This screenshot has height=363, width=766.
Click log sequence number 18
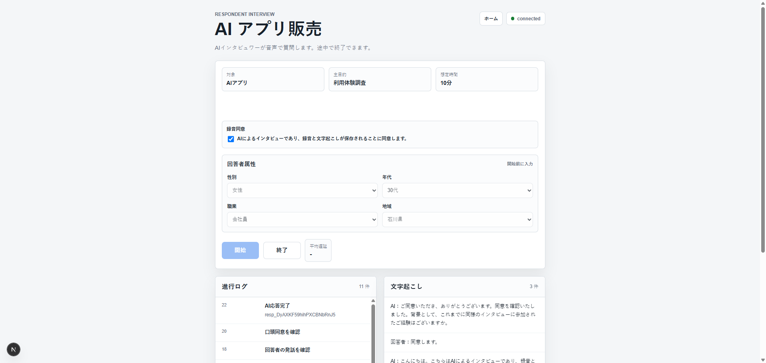pyautogui.click(x=224, y=349)
